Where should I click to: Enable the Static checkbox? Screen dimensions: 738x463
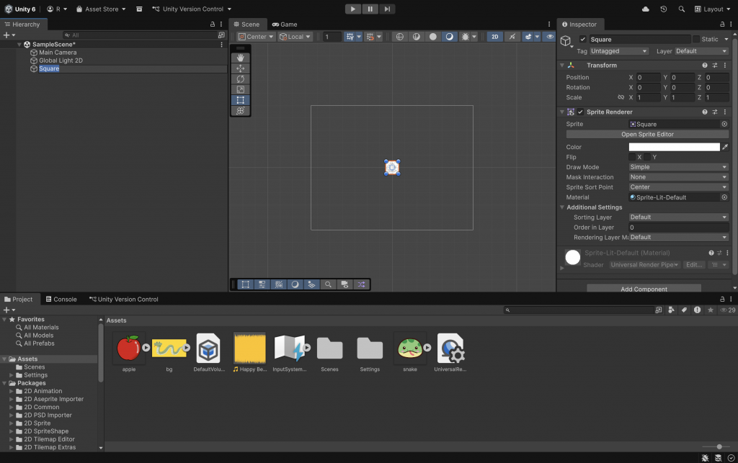696,40
